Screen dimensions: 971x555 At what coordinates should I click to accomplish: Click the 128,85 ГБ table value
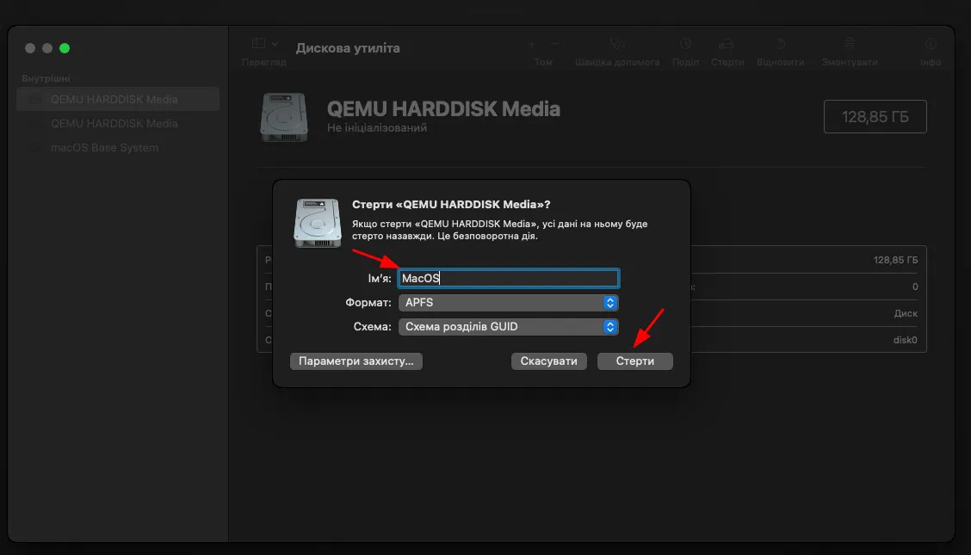[x=895, y=260]
